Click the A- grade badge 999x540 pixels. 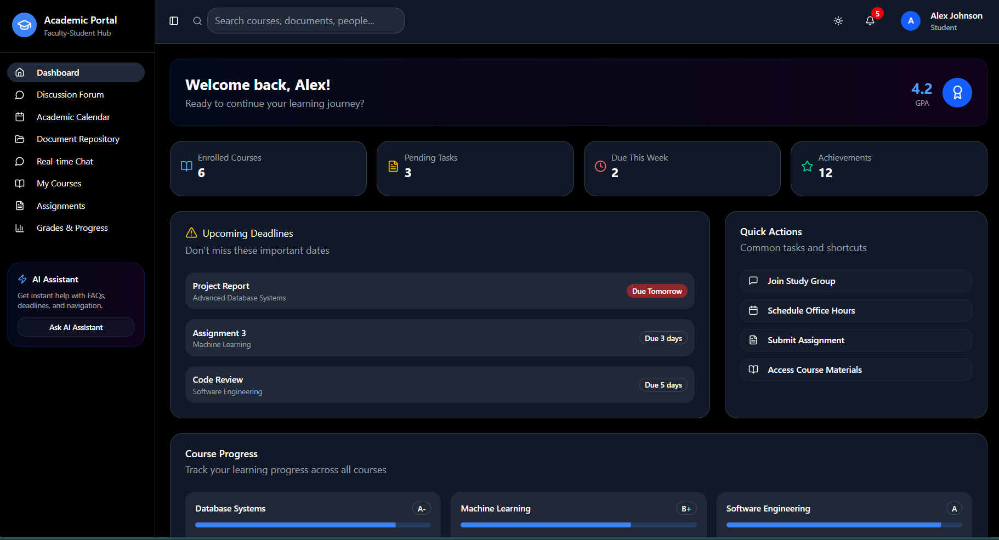pos(422,509)
